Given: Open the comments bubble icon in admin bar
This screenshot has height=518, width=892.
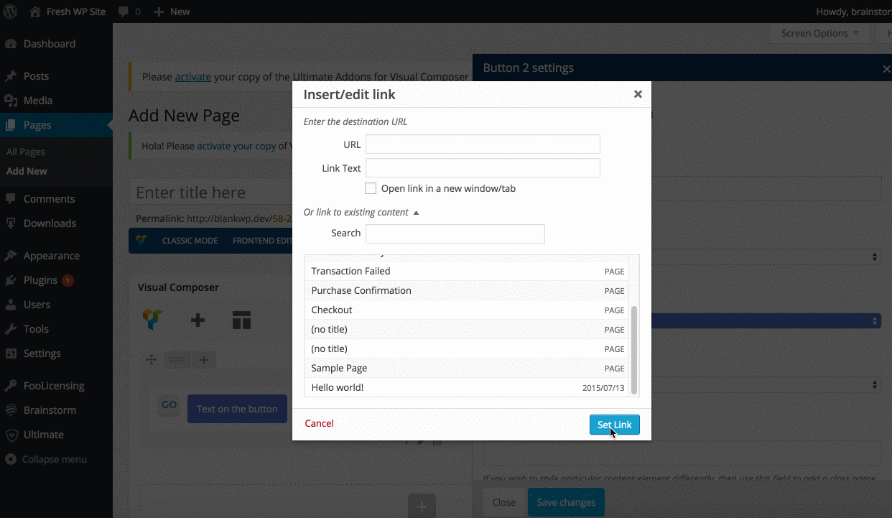Looking at the screenshot, I should pos(123,11).
